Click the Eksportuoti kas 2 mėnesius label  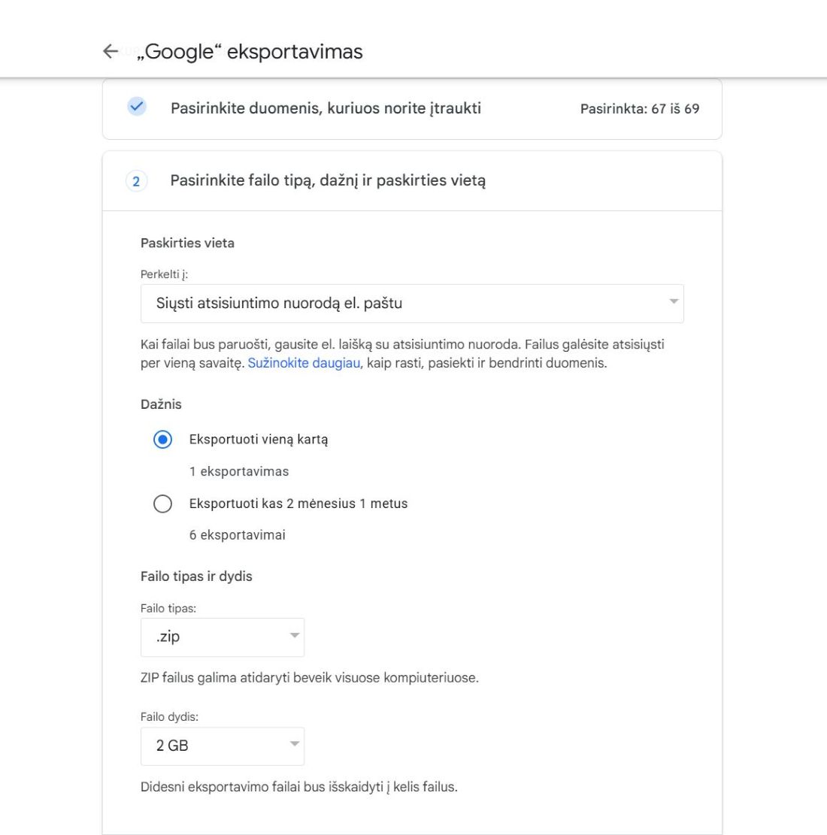coord(298,504)
